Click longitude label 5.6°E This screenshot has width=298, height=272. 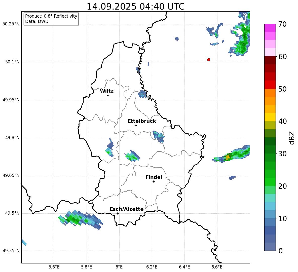[54, 267]
